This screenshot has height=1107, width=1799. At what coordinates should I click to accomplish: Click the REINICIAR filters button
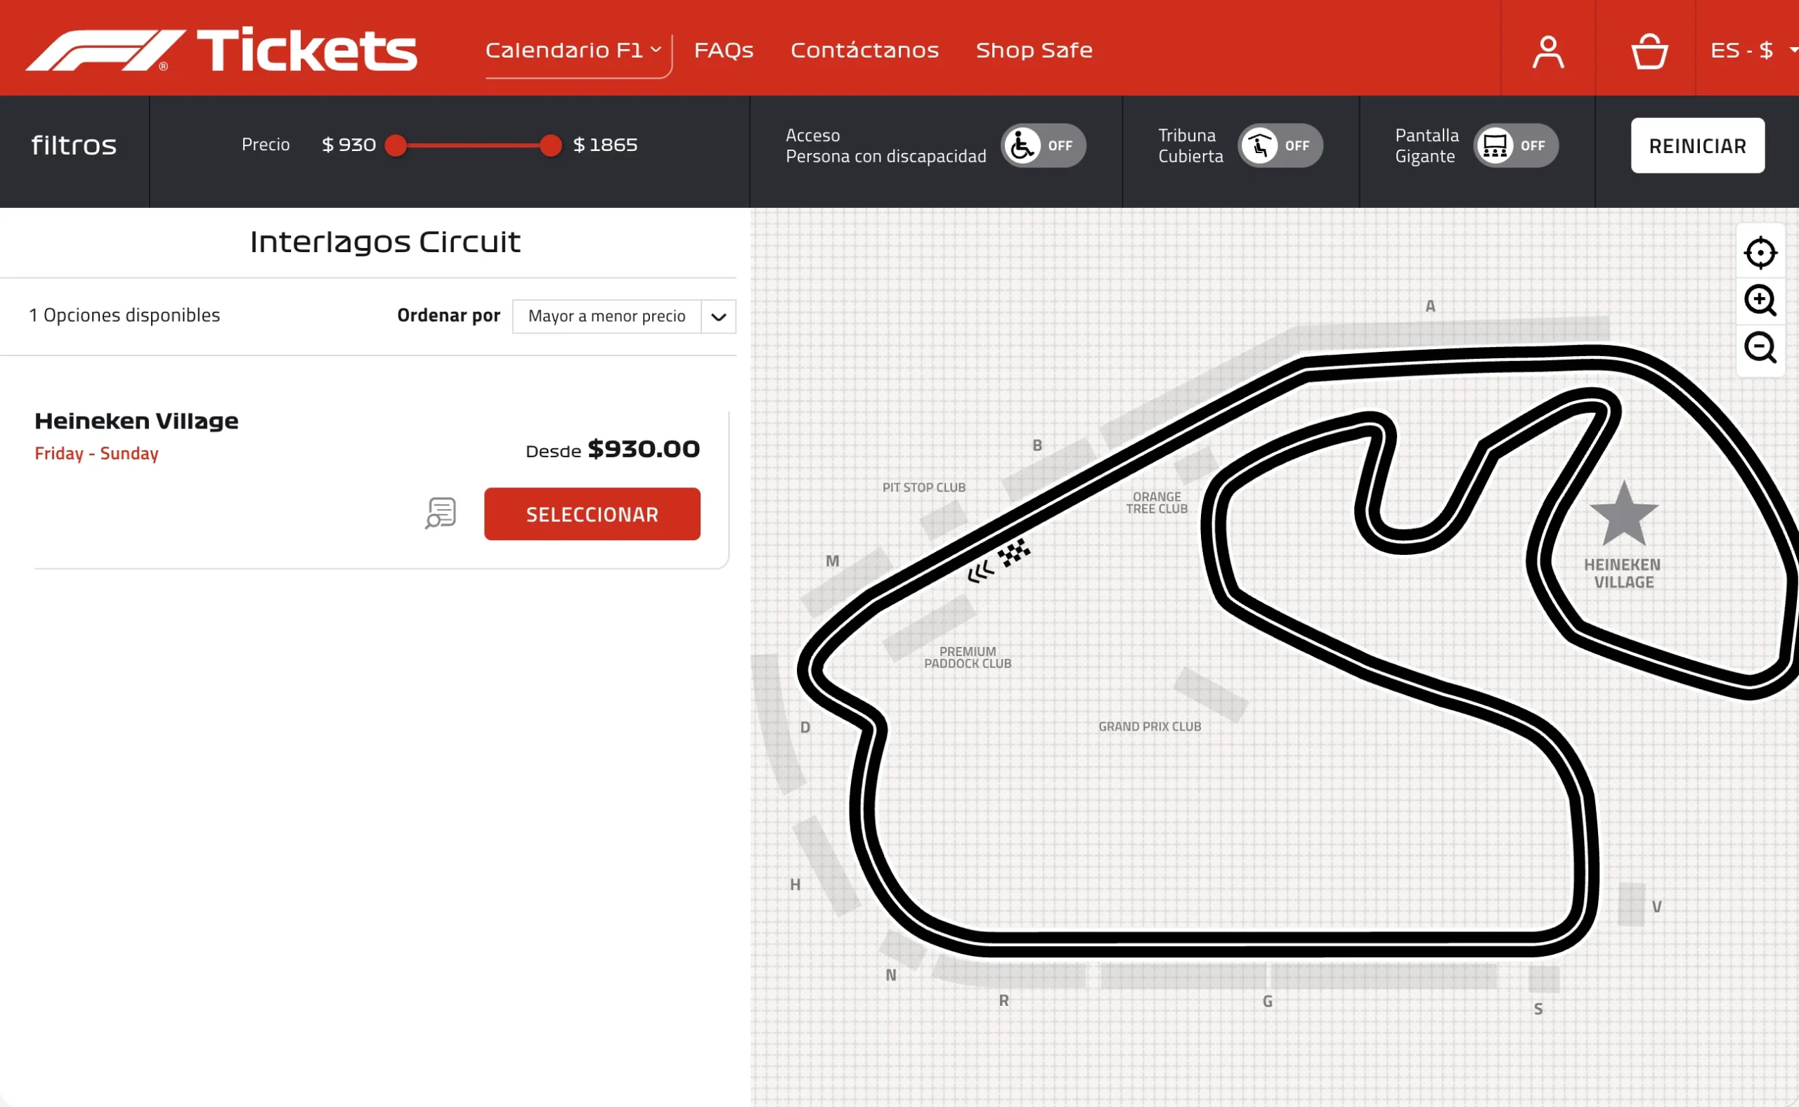pos(1697,145)
